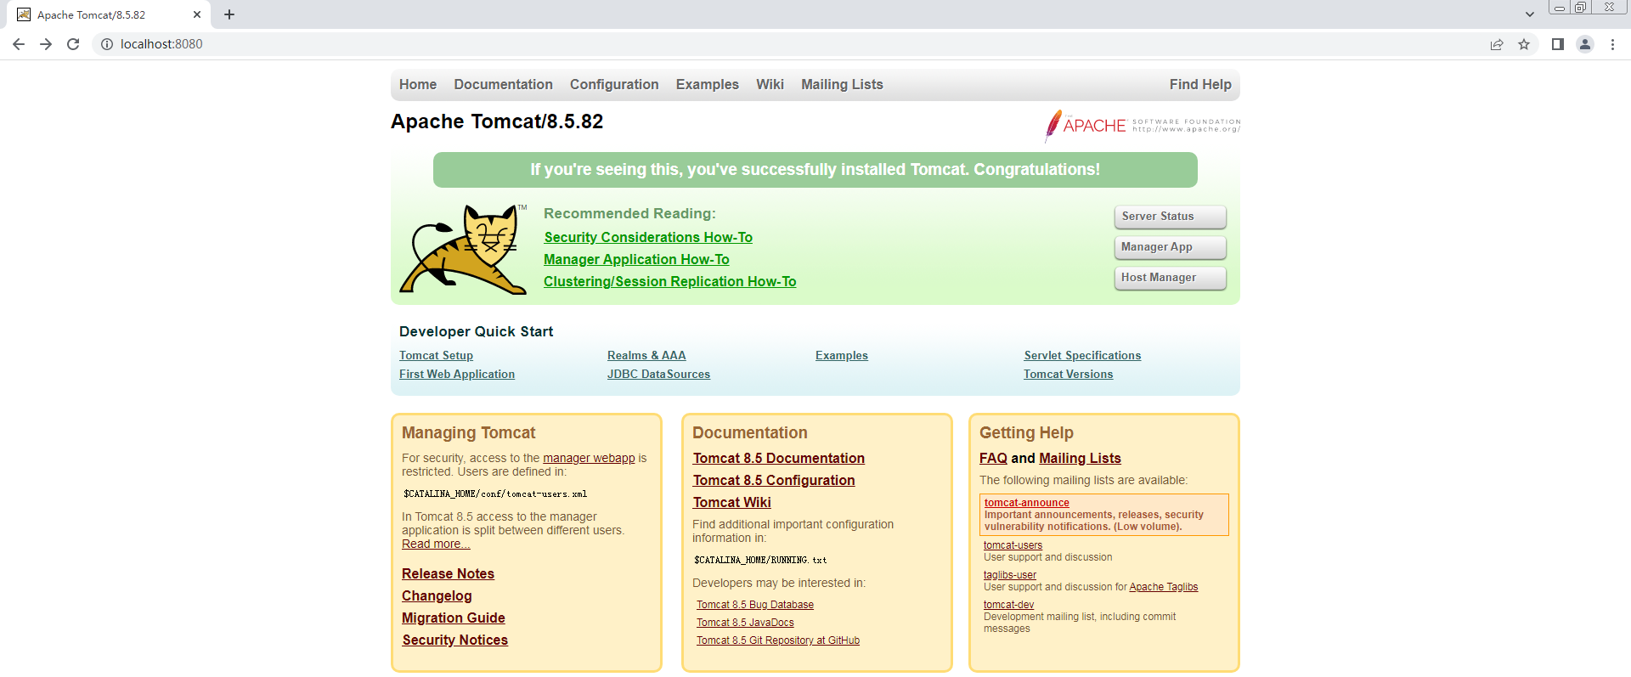The height and width of the screenshot is (677, 1631).
Task: Open the Servlet Specifications link
Action: [x=1082, y=356]
